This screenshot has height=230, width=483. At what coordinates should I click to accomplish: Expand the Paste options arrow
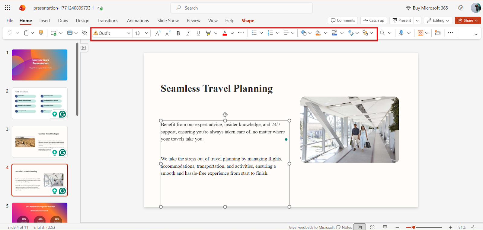(x=33, y=33)
